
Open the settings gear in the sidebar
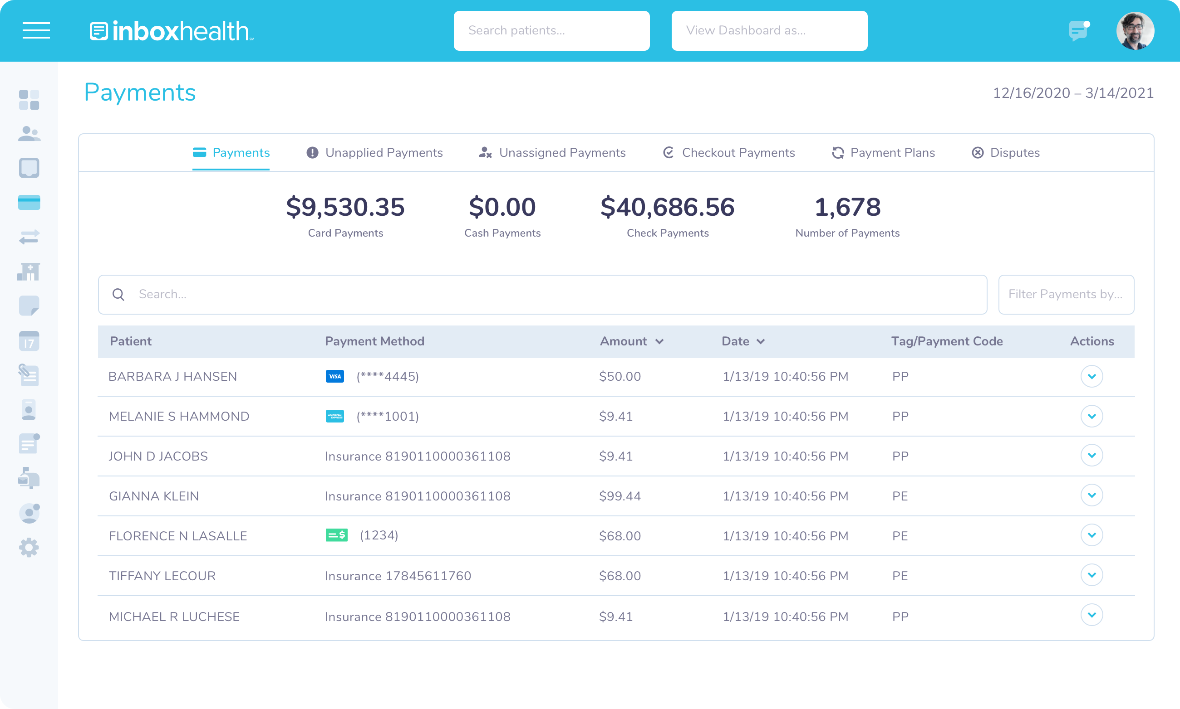click(29, 548)
